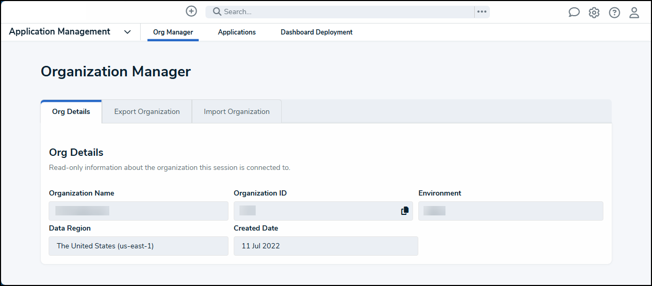Click the Created Date label
Screen dimensions: 652x286
coord(256,228)
